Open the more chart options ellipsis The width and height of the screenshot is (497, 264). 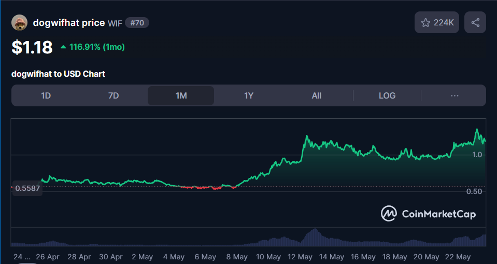455,95
